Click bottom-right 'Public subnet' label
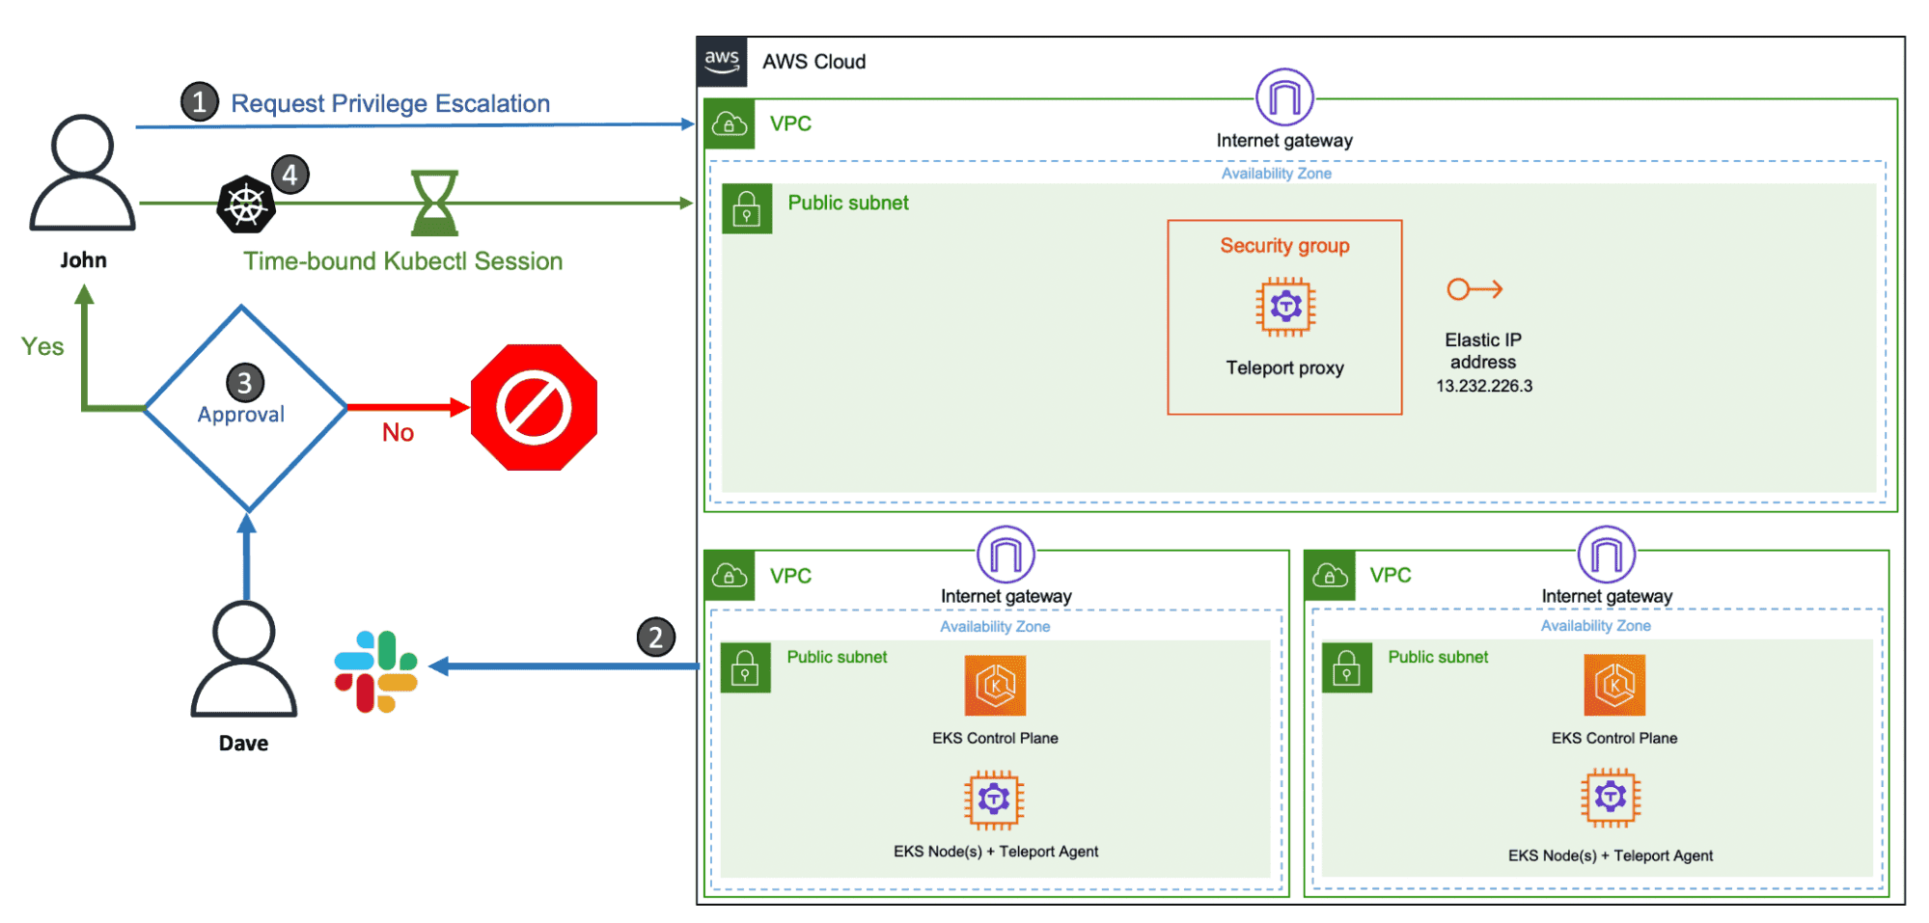Viewport: 1929px width, 923px height. 1438,657
